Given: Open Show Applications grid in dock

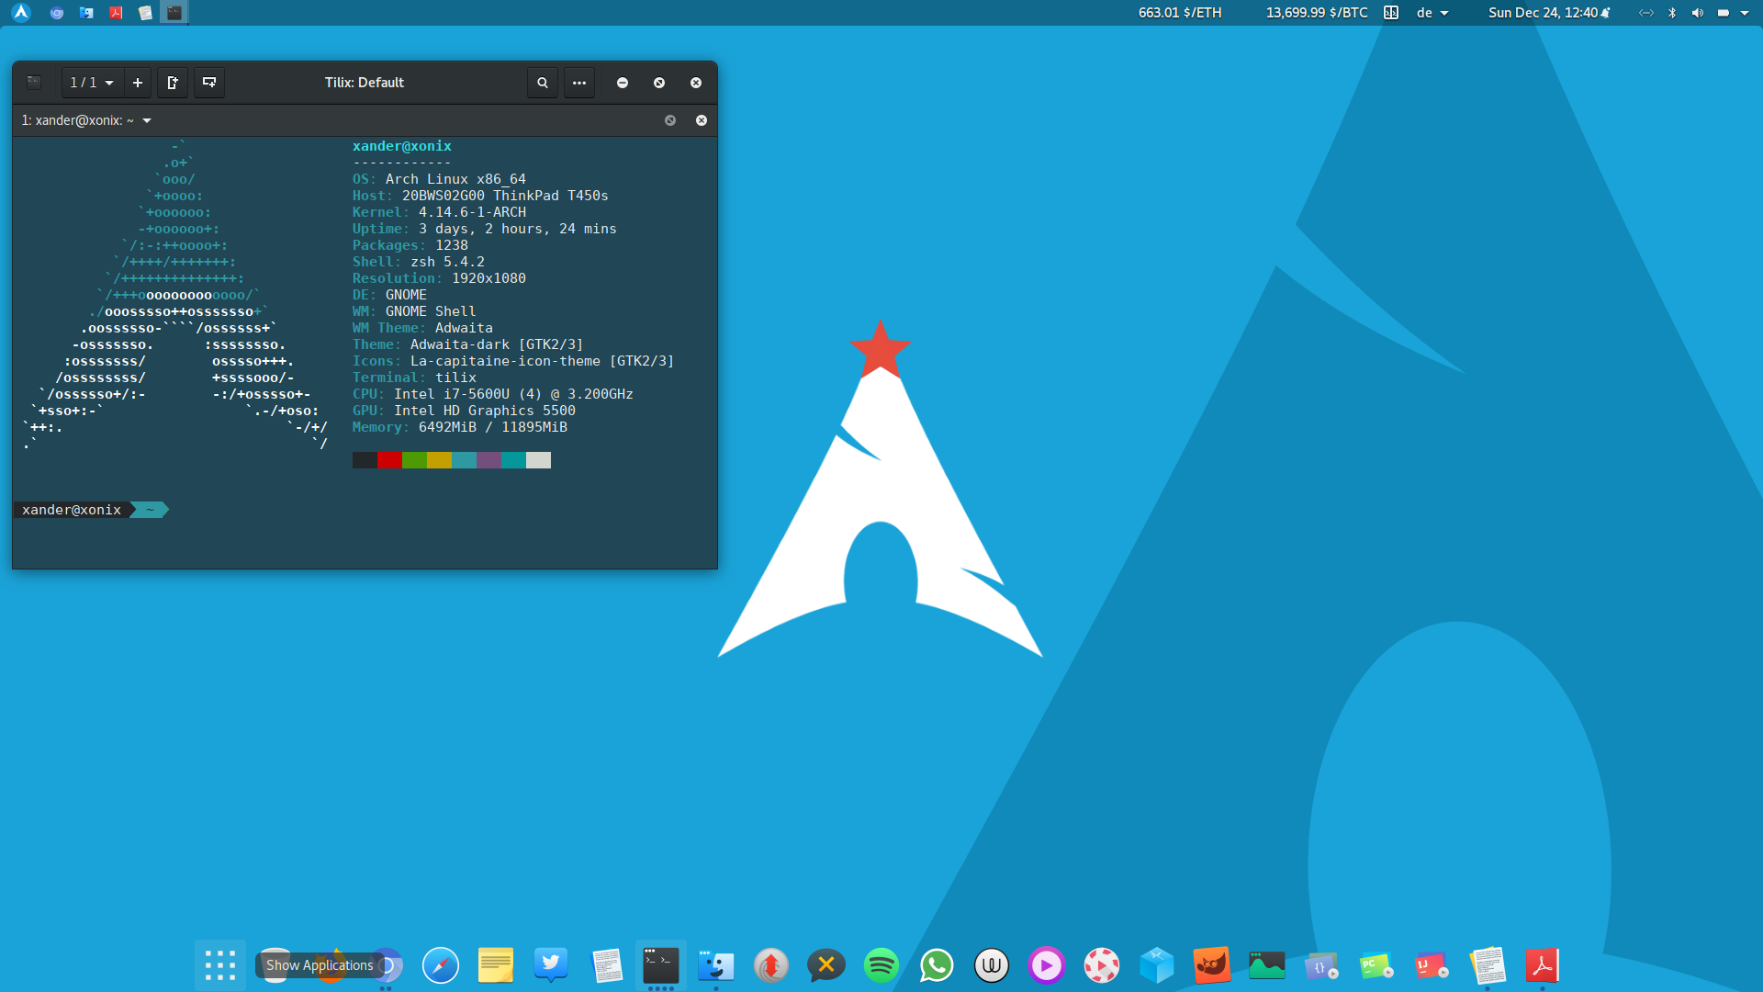Looking at the screenshot, I should coord(220,965).
